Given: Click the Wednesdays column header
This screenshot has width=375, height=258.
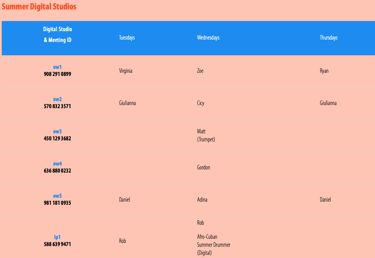Looking at the screenshot, I should pos(208,37).
